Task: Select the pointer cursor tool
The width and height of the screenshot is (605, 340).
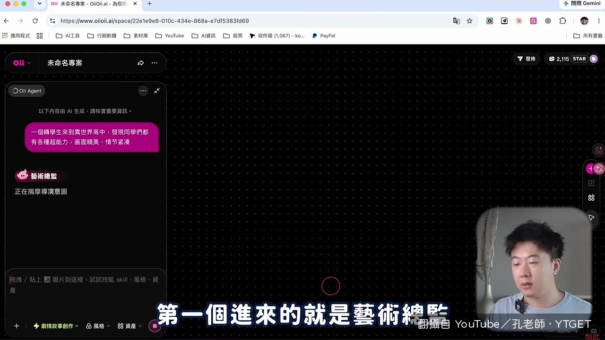Action: (x=591, y=218)
